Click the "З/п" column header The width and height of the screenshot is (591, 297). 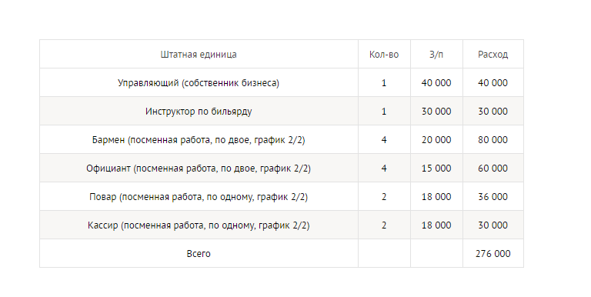click(436, 55)
